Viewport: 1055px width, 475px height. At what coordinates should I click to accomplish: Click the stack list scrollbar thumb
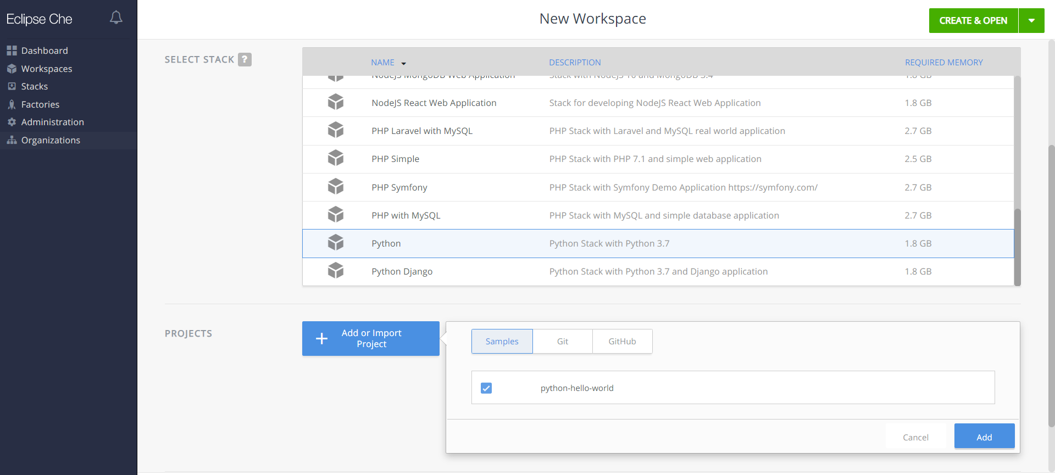coord(1017,247)
